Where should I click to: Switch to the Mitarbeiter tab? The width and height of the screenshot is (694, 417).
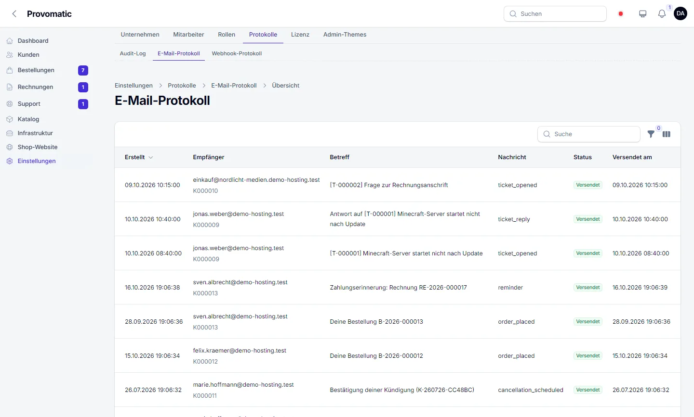click(x=188, y=35)
